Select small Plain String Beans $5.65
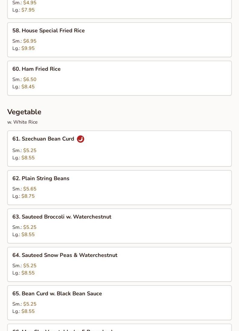The height and width of the screenshot is (331, 239). [x=30, y=189]
